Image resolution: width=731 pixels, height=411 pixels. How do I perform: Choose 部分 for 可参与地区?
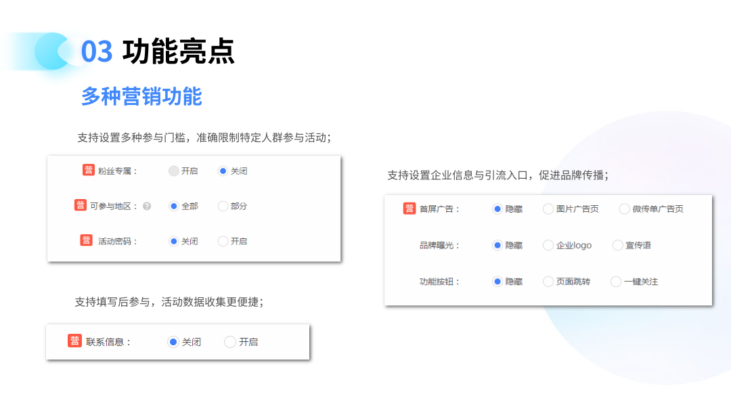tap(223, 207)
